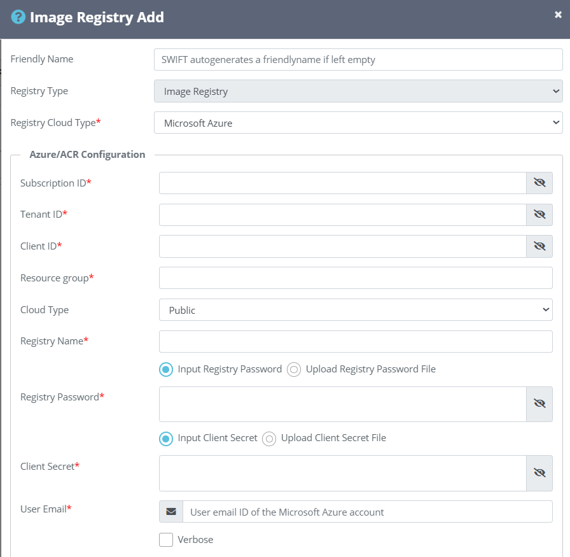The height and width of the screenshot is (557, 570).
Task: Open help for Image Registry Add
Action: coord(18,17)
